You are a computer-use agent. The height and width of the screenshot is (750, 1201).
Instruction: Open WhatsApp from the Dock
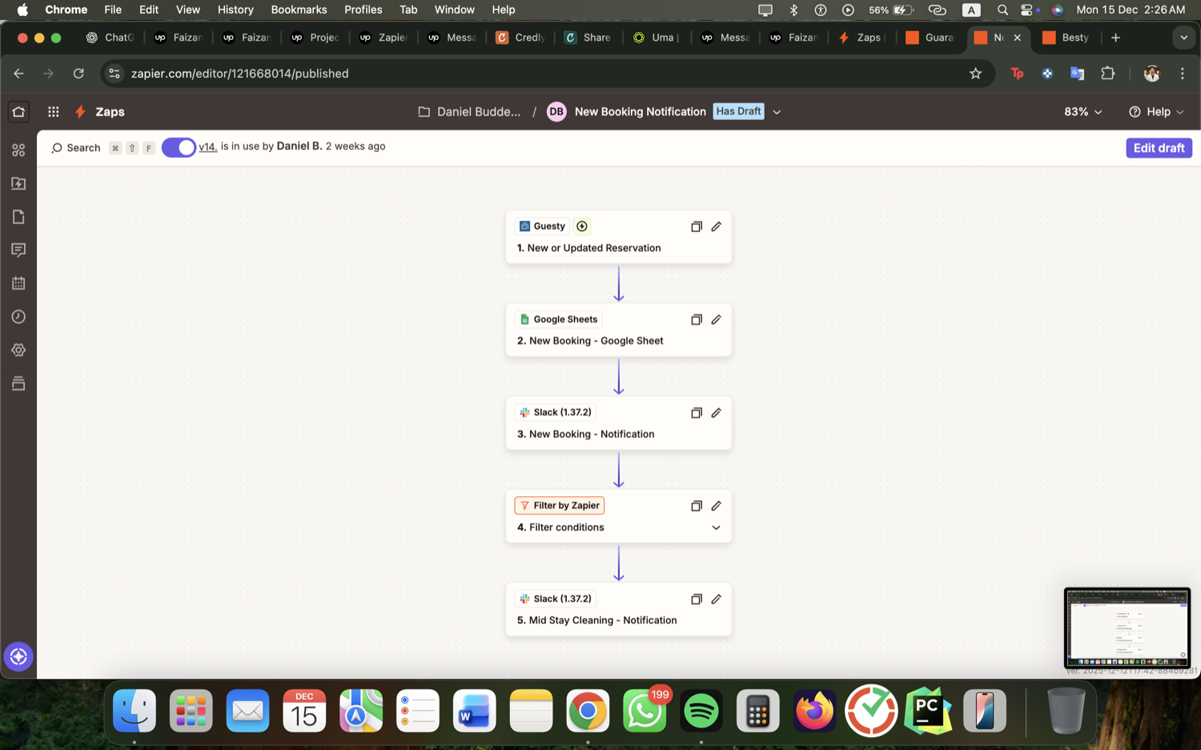pos(645,711)
